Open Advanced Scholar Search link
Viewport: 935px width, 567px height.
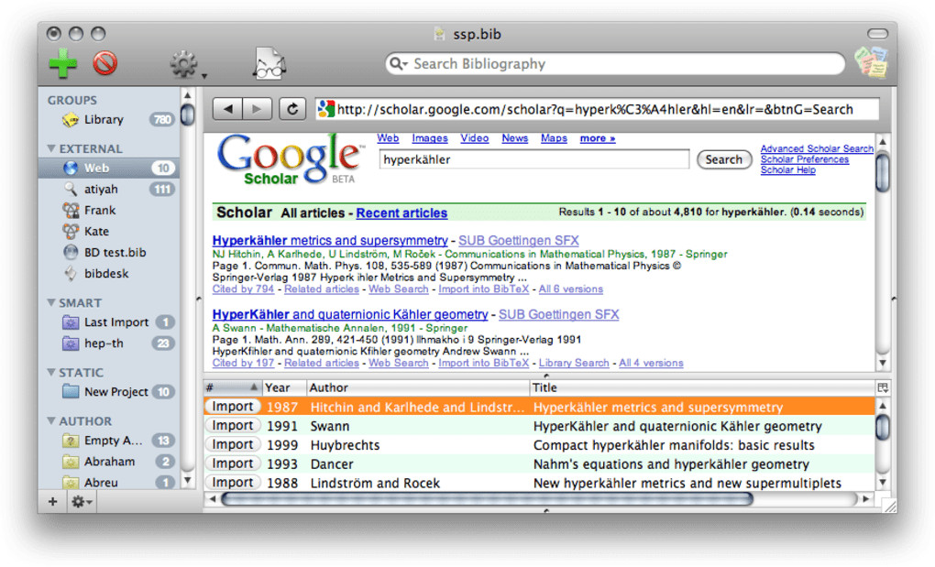pos(817,148)
